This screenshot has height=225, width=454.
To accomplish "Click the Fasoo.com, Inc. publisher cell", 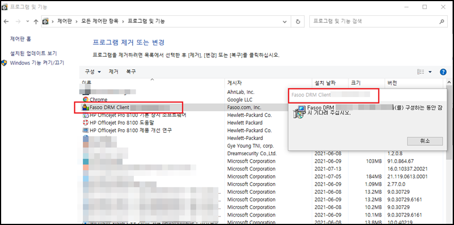I will 244,107.
